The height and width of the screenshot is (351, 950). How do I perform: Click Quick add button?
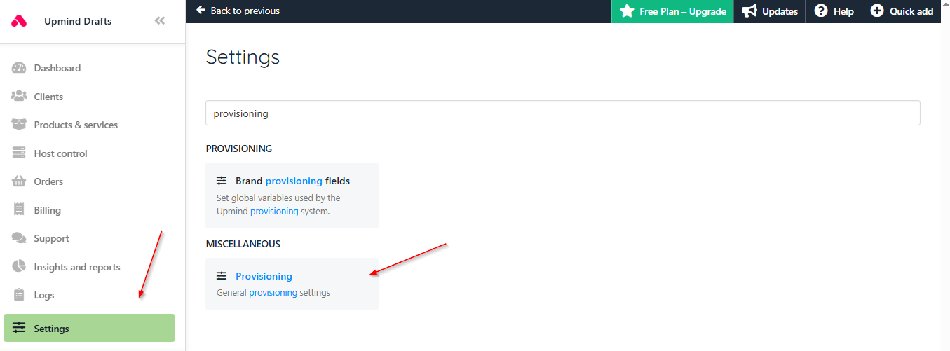902,11
